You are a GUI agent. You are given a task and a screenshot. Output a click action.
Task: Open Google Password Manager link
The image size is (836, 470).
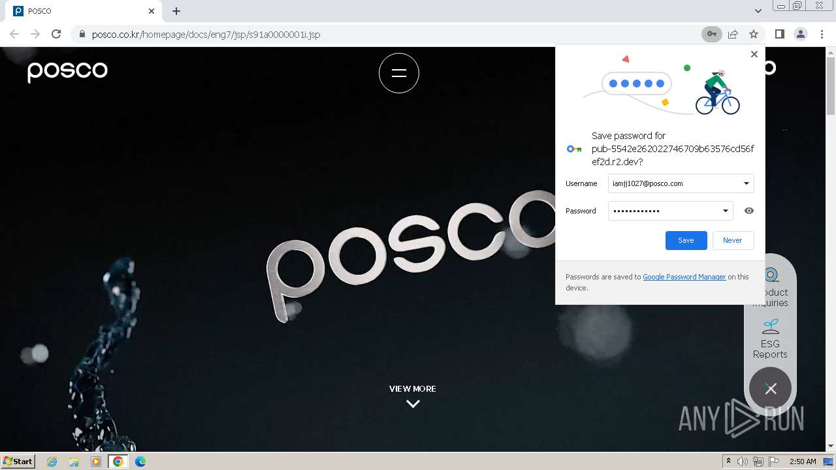684,277
